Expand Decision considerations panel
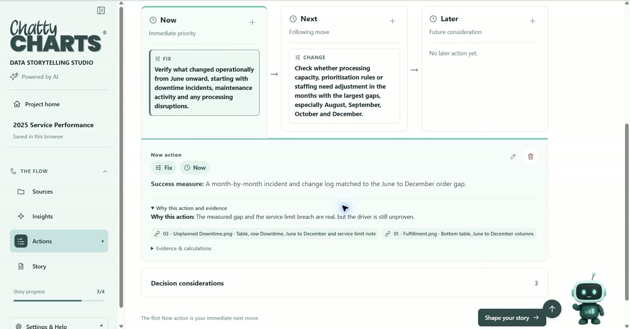The height and width of the screenshot is (329, 630). 345,283
